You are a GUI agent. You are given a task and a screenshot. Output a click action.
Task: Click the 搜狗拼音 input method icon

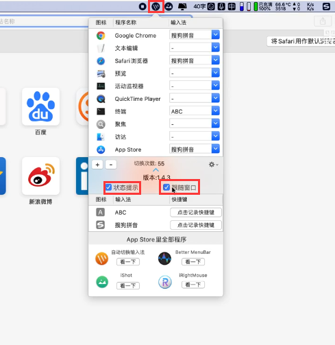pyautogui.click(x=101, y=225)
